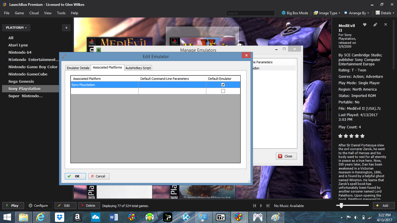Click the Configure button
The image size is (397, 223).
pos(39,206)
